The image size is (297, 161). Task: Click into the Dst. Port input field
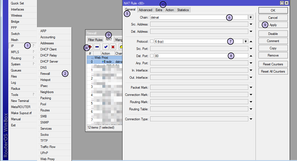point(191,56)
